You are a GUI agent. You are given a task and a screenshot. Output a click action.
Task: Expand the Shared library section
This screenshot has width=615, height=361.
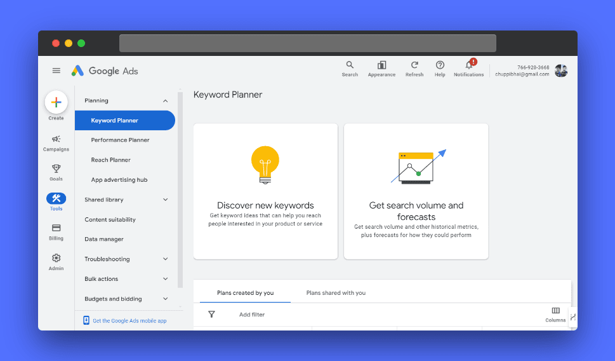(166, 200)
